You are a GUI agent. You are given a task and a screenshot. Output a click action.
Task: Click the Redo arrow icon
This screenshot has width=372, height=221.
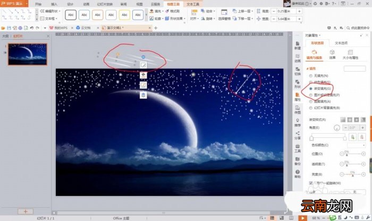point(38,28)
